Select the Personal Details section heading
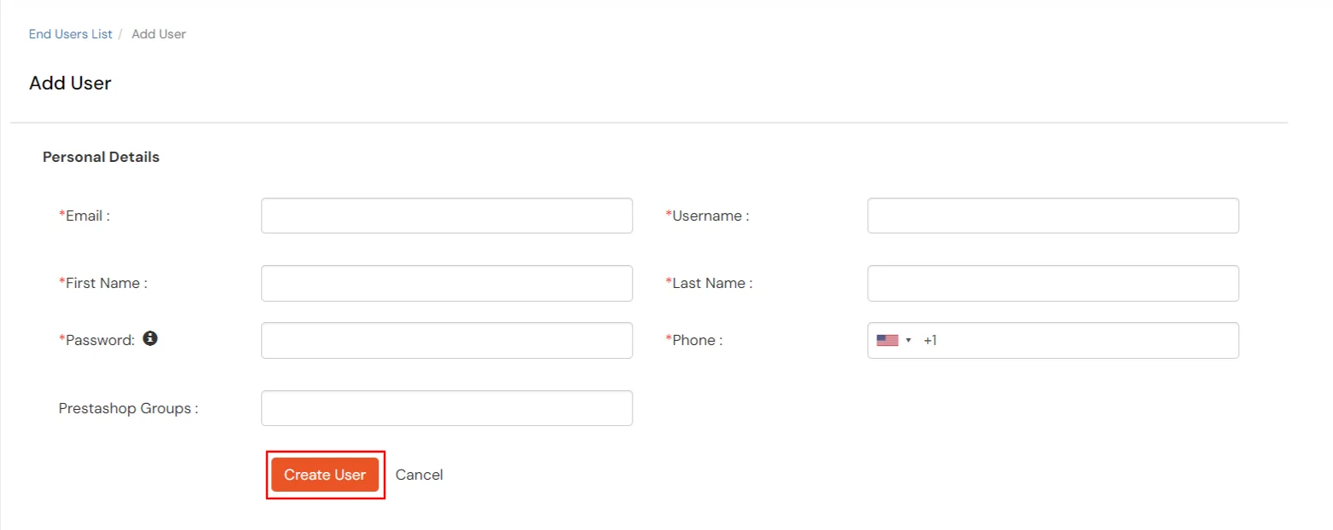 (x=101, y=156)
